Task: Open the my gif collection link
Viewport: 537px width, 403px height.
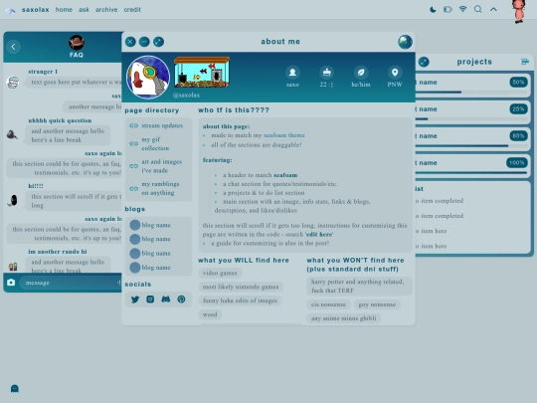Action: (155, 144)
